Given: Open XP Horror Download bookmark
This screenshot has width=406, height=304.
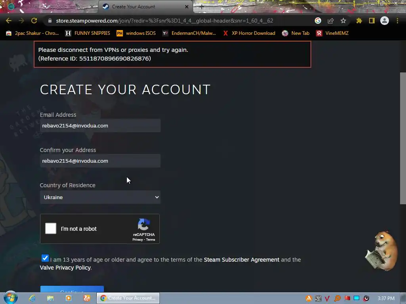Looking at the screenshot, I should click(x=249, y=33).
